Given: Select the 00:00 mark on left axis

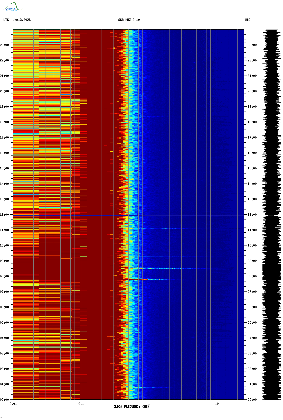Looking at the screenshot, I should (5, 400).
